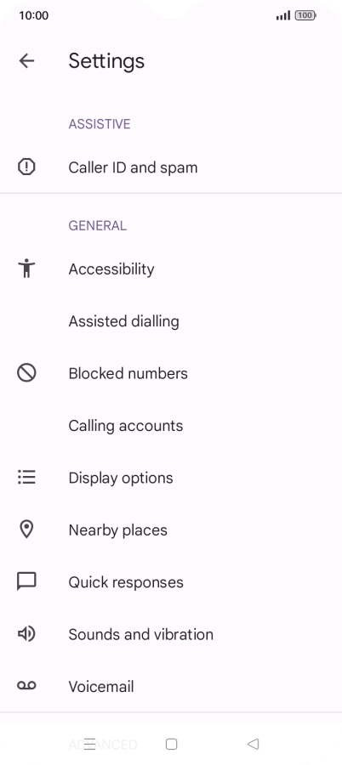
Task: Open Sounds and vibration
Action: click(x=171, y=634)
